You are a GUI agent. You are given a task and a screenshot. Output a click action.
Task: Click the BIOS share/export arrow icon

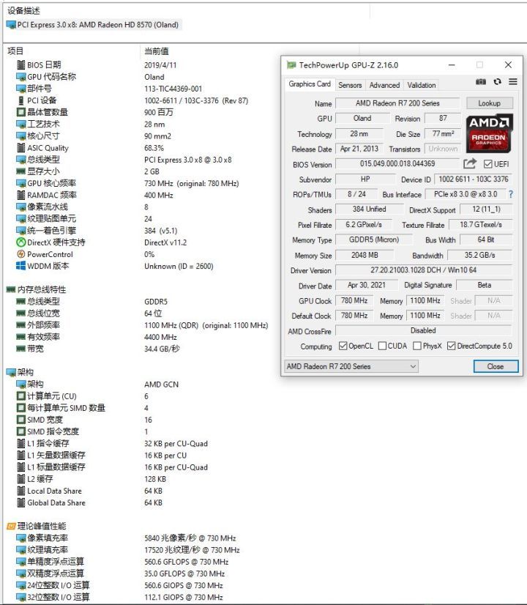tap(470, 163)
